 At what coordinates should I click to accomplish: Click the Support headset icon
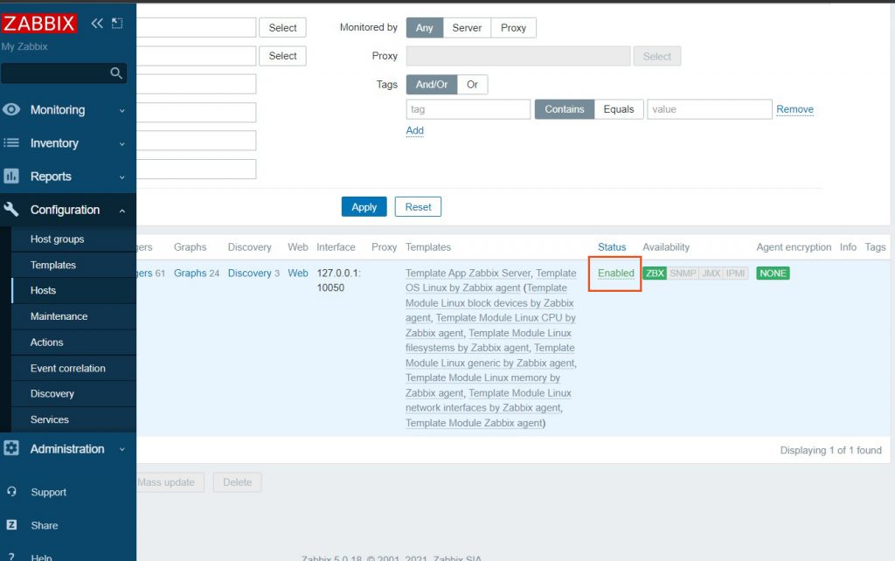pos(11,491)
